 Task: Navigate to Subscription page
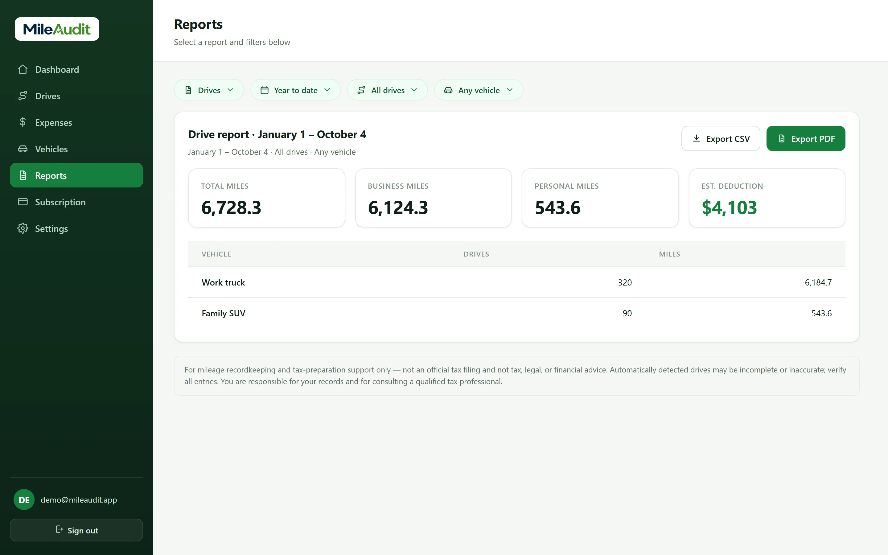click(76, 202)
